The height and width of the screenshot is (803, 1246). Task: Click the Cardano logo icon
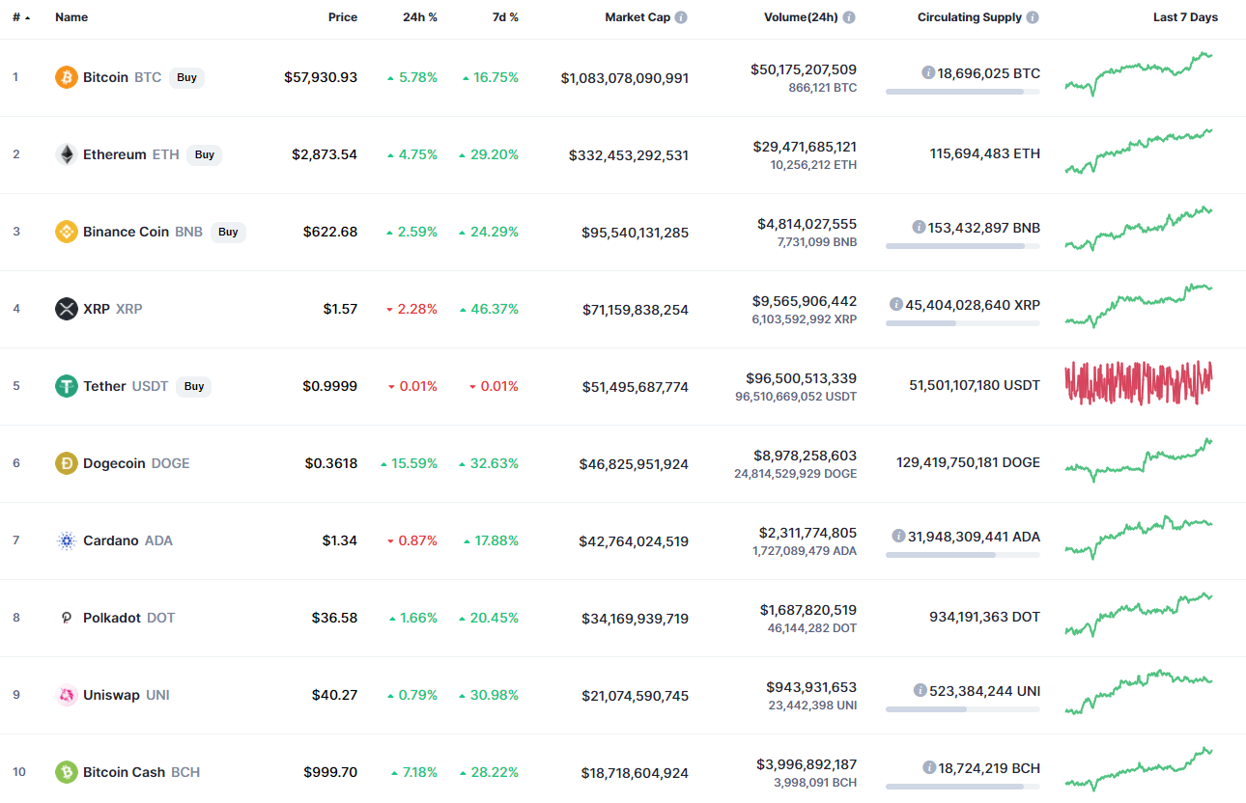click(67, 540)
